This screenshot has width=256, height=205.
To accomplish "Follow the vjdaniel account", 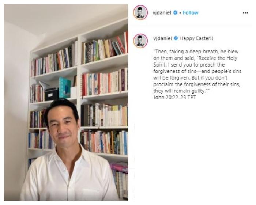I will tap(191, 12).
